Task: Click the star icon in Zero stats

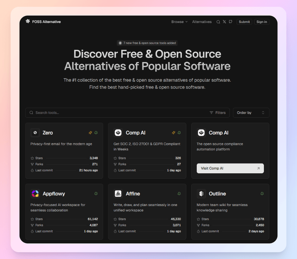Action: (x=32, y=158)
